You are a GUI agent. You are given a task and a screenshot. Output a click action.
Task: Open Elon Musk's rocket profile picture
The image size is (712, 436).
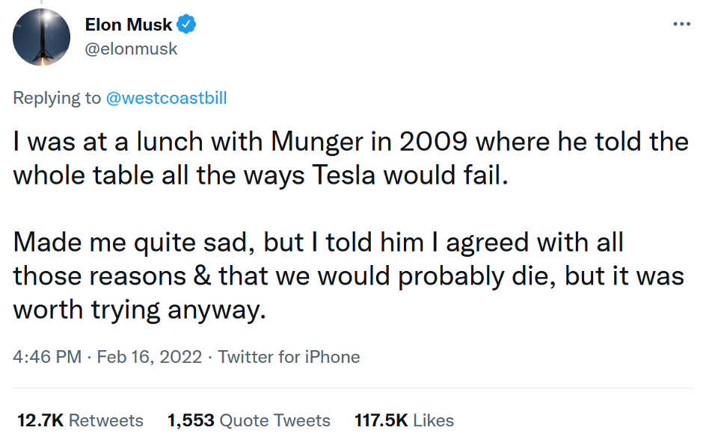(x=42, y=37)
